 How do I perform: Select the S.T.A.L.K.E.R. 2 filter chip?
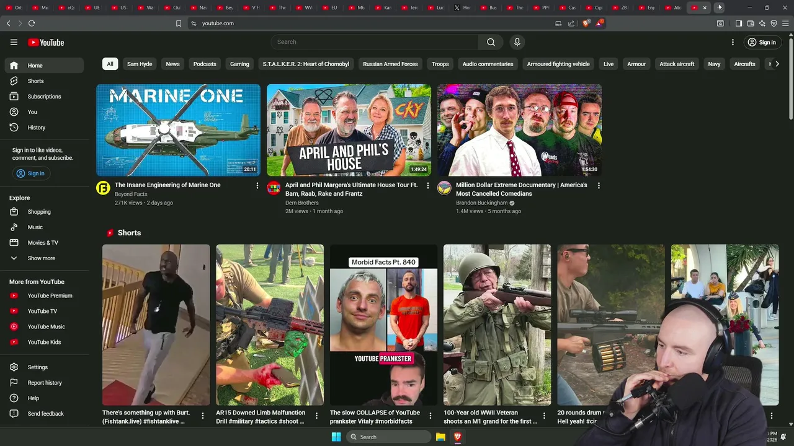click(x=306, y=64)
